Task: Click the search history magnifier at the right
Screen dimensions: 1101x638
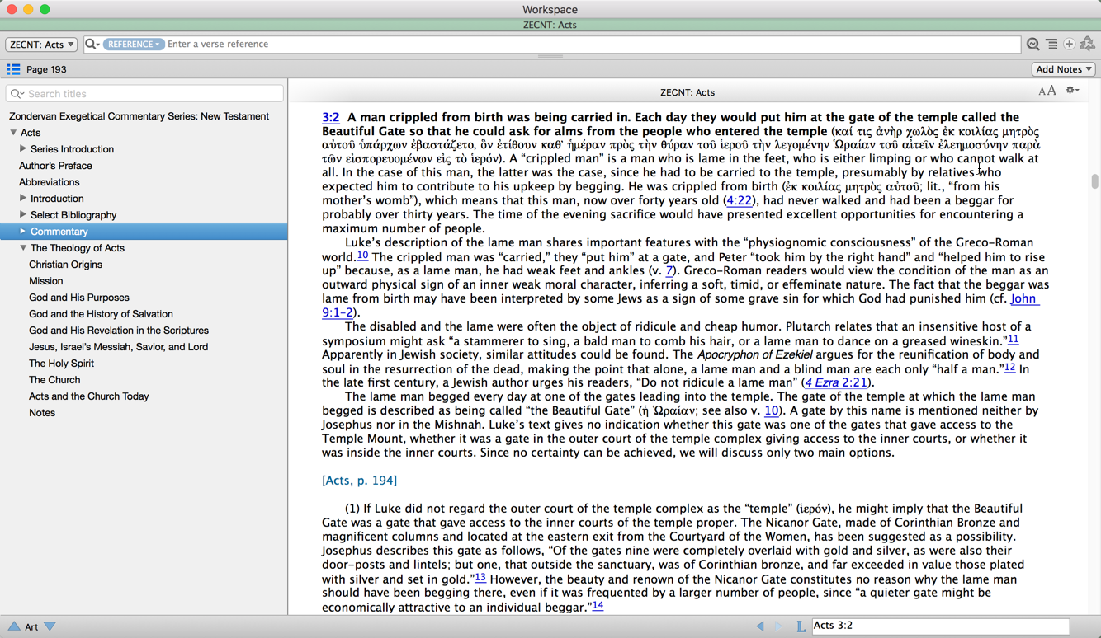Action: point(1033,44)
